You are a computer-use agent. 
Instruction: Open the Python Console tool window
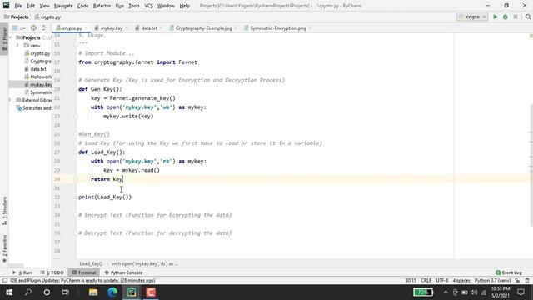(124, 272)
